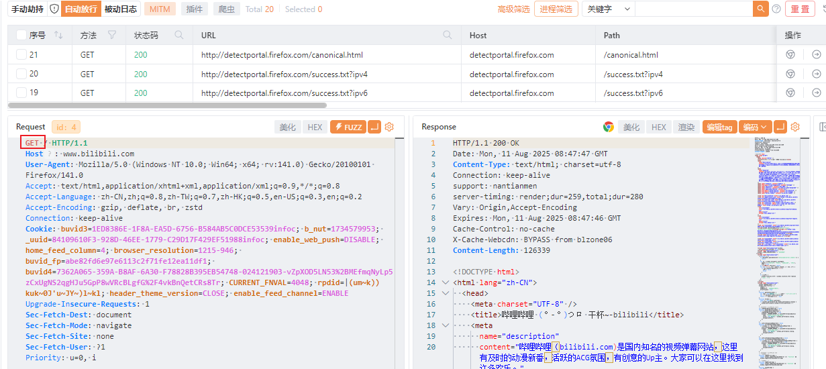Switch to 手动劫持 mode
Viewport: 826px width, 369px height.
[28, 9]
